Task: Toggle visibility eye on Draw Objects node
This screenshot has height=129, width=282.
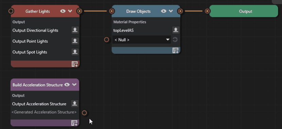Action: pyautogui.click(x=164, y=11)
